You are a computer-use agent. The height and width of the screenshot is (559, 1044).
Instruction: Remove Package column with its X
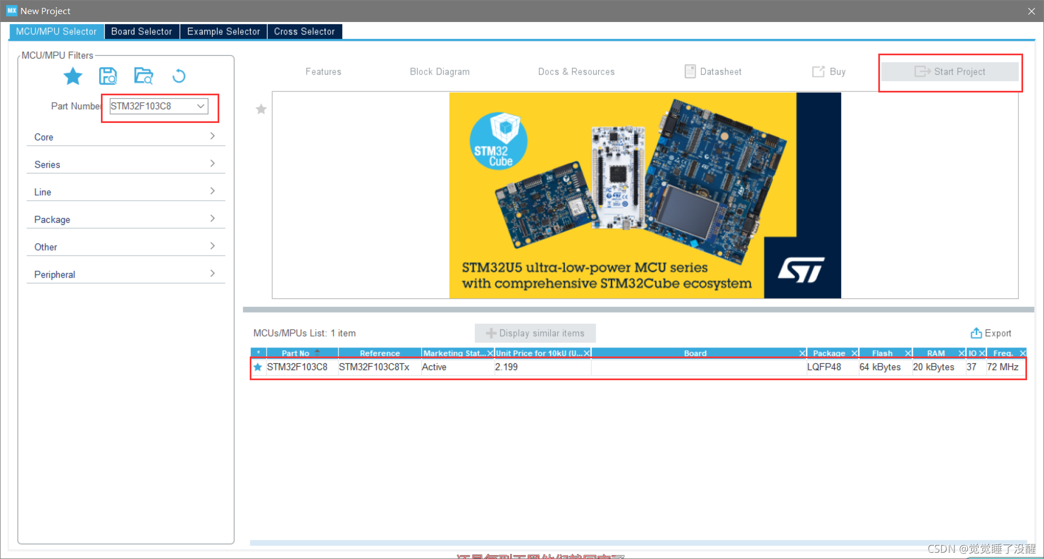point(855,353)
